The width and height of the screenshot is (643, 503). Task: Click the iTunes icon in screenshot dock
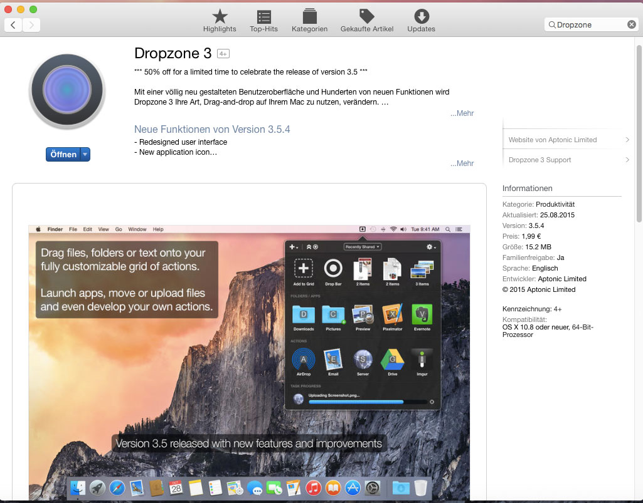(313, 488)
